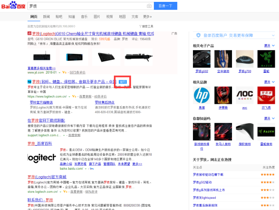
Task: Click the Baidu logo
Action: tap(13, 5)
